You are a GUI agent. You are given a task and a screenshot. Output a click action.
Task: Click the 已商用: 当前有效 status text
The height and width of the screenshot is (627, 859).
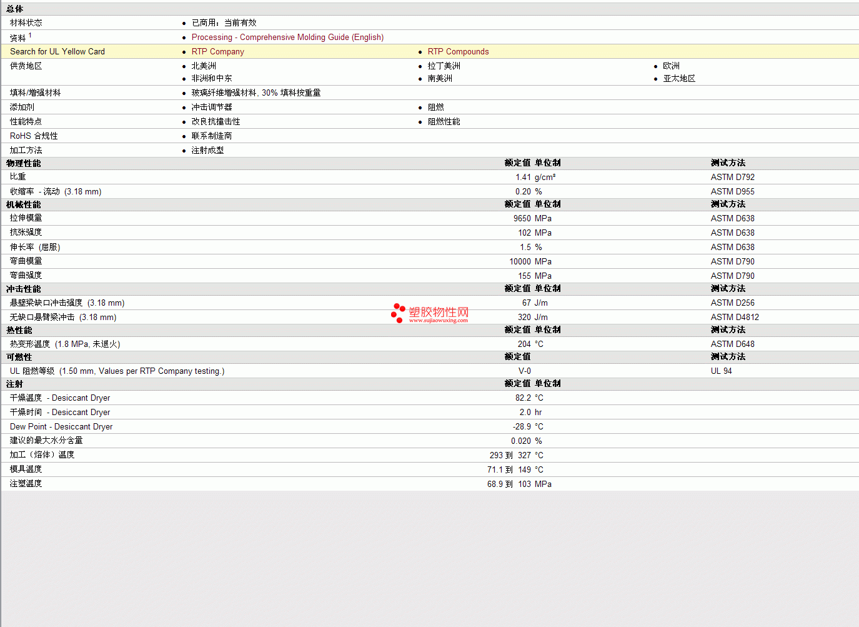click(224, 23)
